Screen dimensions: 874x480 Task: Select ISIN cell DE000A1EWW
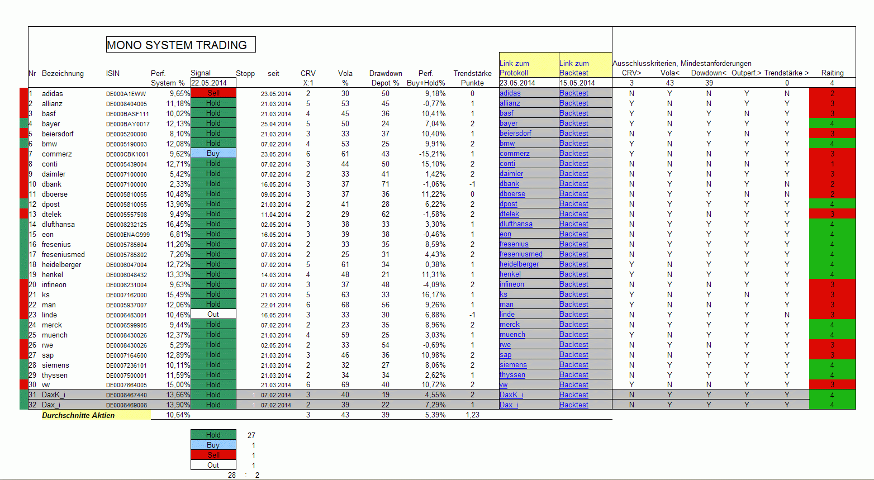(x=126, y=94)
